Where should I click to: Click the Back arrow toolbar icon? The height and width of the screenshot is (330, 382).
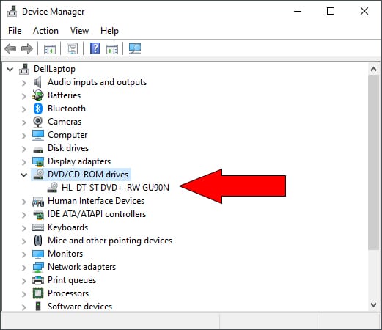tap(10, 48)
